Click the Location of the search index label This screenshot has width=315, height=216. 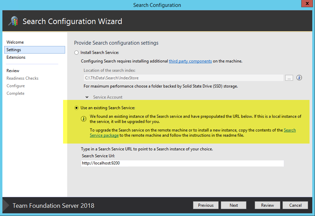point(109,70)
